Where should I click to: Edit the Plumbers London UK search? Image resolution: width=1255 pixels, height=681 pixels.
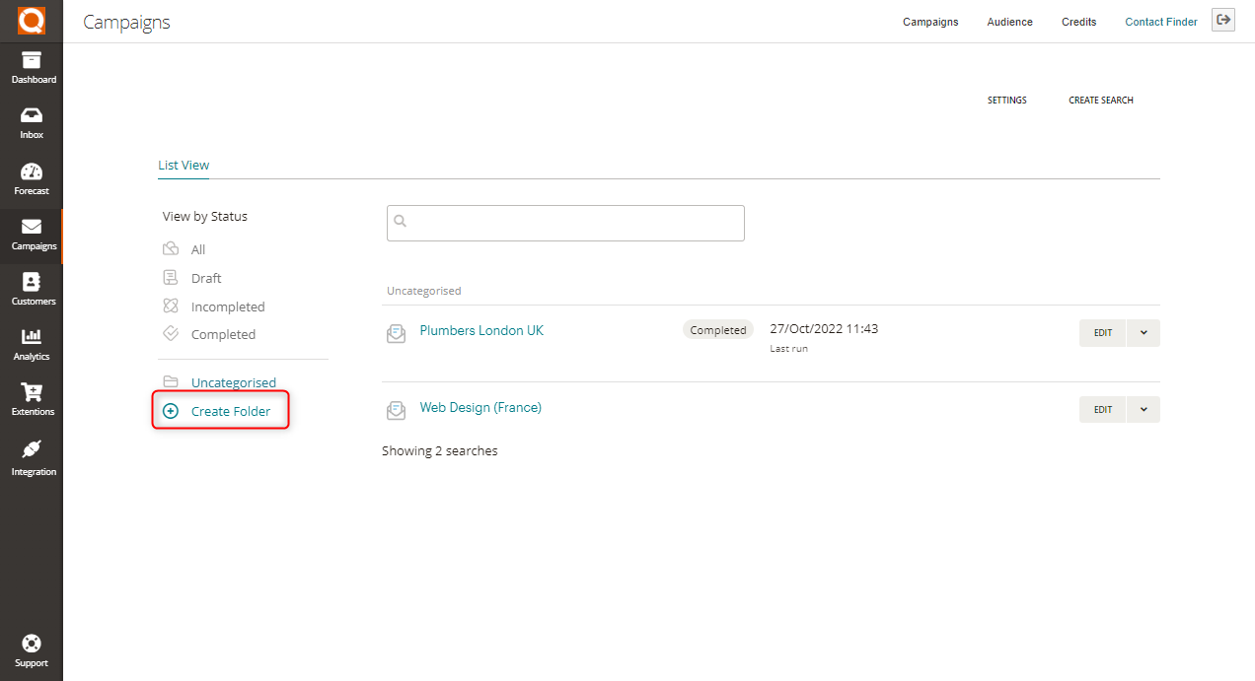click(x=1102, y=333)
